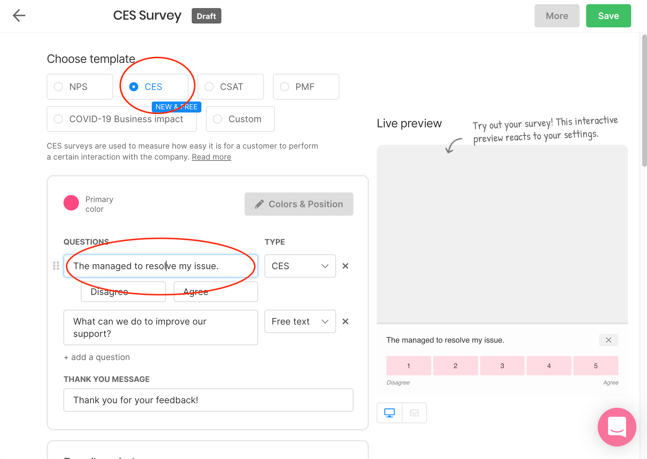Rate 4 in the live preview
The image size is (647, 459).
coord(549,366)
